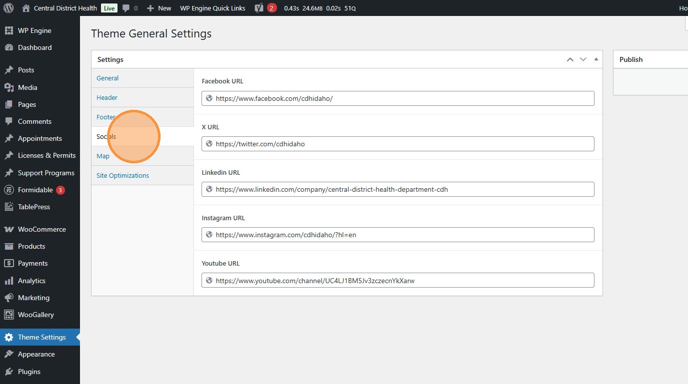
Task: Open WP Engine Quick Links menu
Action: (x=212, y=8)
